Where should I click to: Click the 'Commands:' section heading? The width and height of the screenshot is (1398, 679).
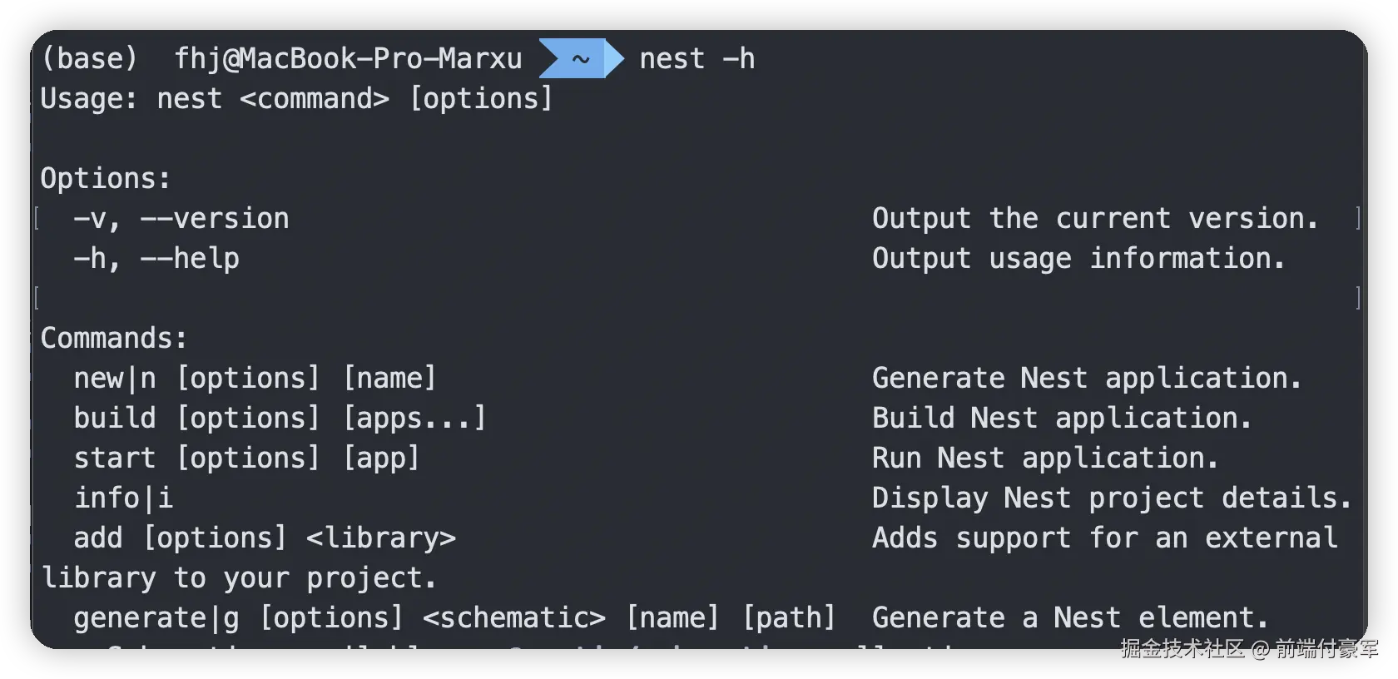click(114, 339)
